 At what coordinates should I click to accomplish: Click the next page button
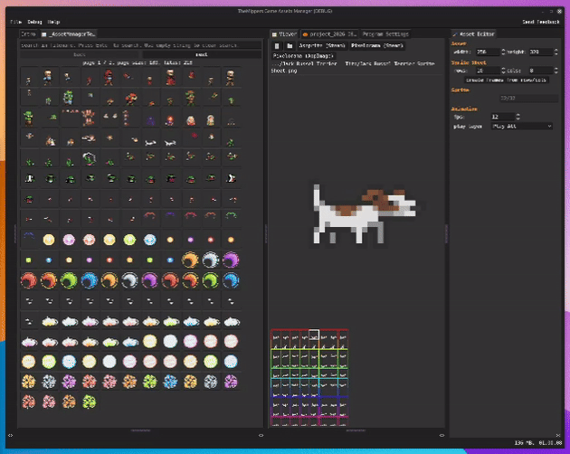pos(202,54)
